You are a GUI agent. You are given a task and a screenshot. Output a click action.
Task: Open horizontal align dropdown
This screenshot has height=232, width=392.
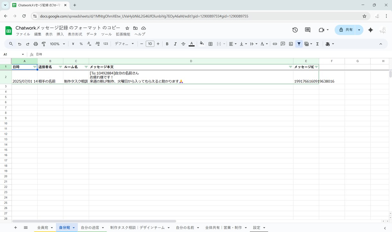coord(233,44)
